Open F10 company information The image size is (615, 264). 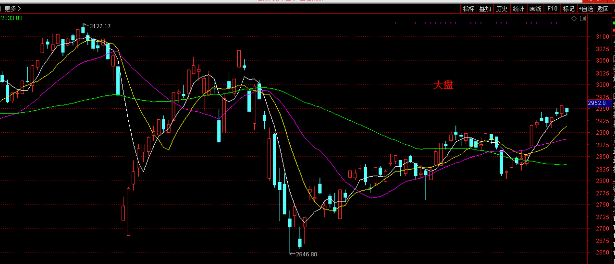[552, 9]
